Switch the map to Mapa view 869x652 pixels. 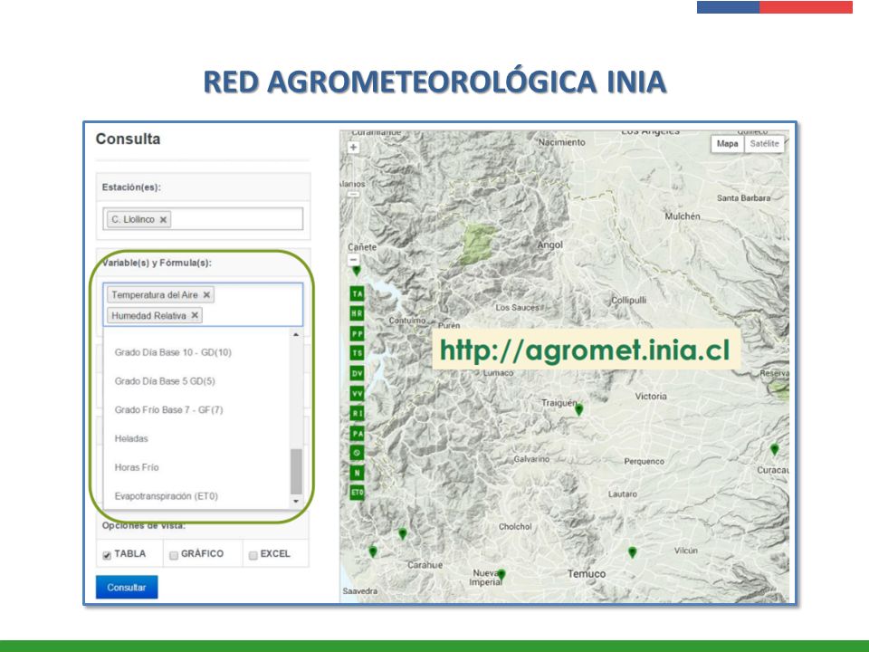(727, 144)
